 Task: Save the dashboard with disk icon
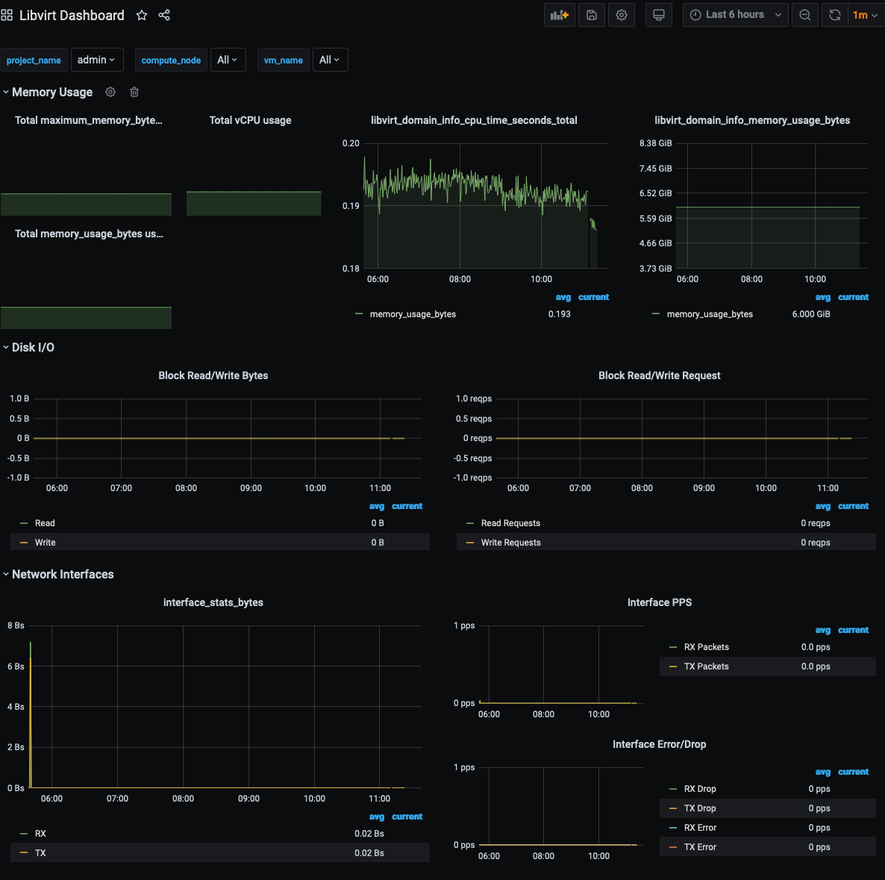[x=592, y=15]
